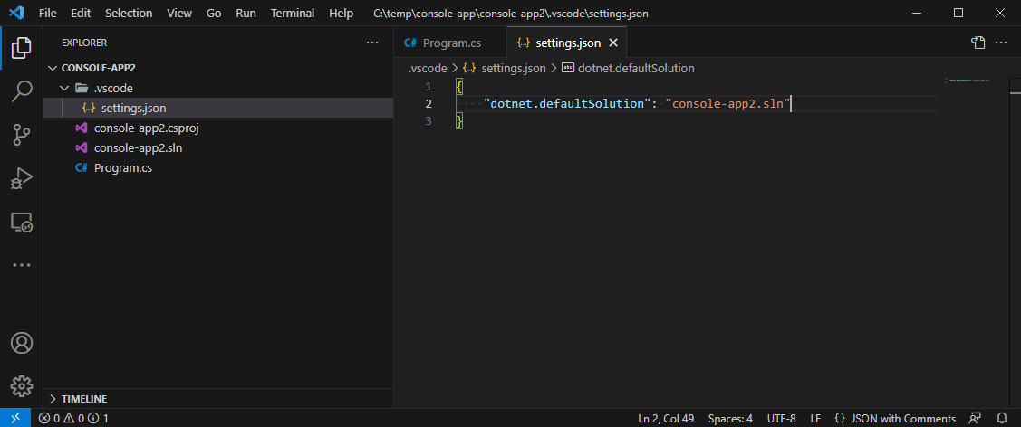Screen dimensions: 1021x427
Task: Open Program.cs in the Explorer tree
Action: [218, 167]
